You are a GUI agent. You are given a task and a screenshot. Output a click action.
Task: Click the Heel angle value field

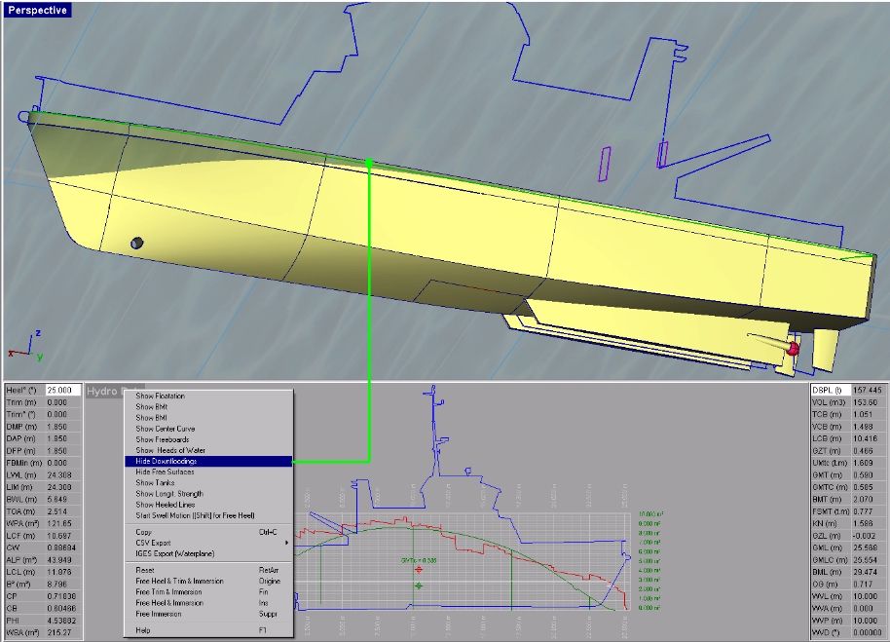click(x=63, y=390)
